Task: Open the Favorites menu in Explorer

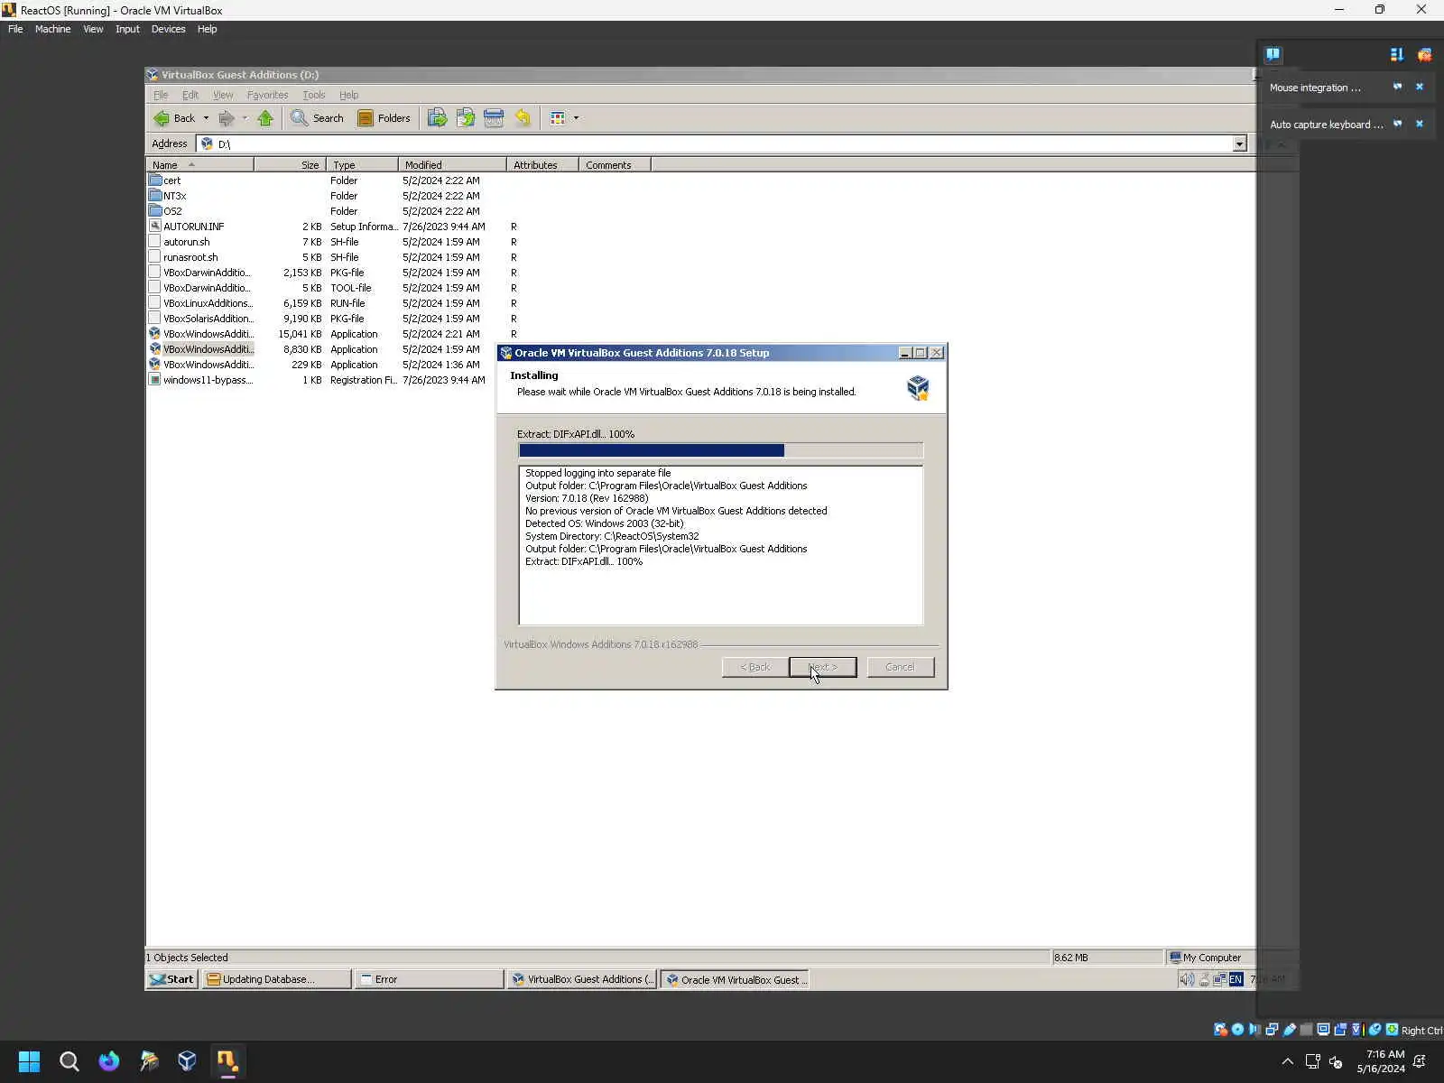Action: tap(267, 95)
